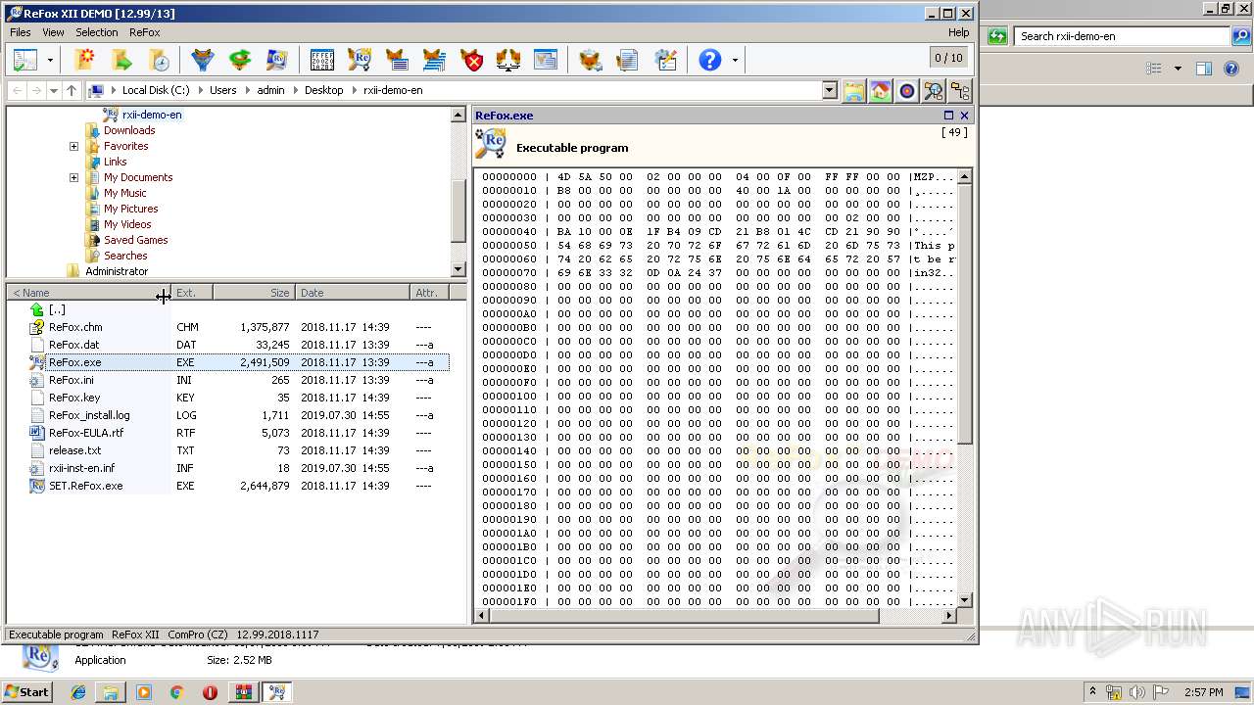
Task: Open the Files menu
Action: click(20, 32)
